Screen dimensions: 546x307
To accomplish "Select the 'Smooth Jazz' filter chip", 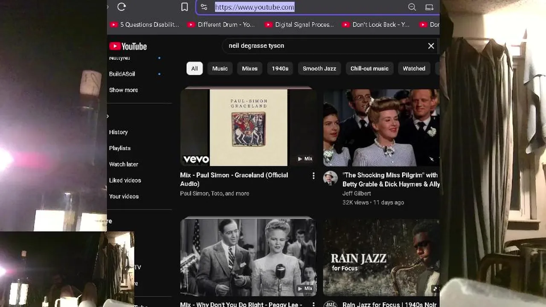I will click(319, 68).
